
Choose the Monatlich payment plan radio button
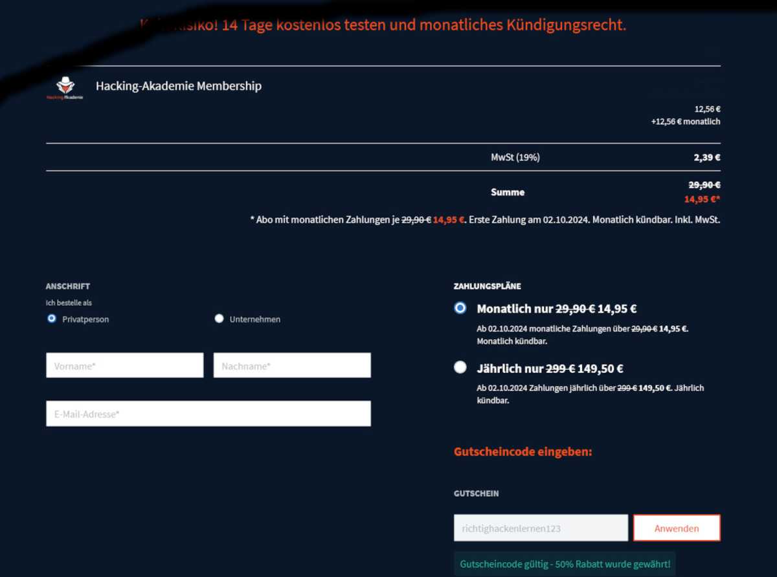tap(460, 308)
